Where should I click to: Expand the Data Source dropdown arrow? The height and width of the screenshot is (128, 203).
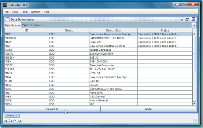click(194, 25)
